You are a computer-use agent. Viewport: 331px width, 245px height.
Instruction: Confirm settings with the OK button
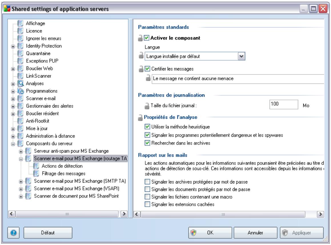[x=210, y=233]
